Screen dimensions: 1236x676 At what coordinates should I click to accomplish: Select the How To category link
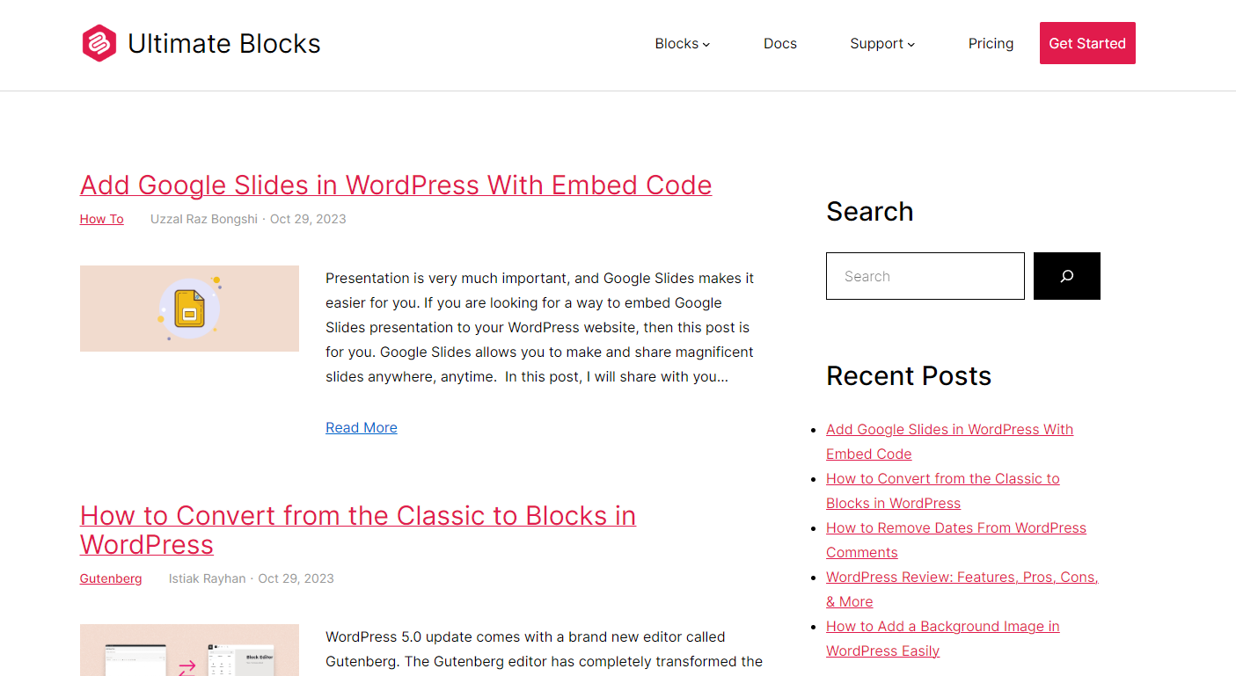click(x=100, y=219)
